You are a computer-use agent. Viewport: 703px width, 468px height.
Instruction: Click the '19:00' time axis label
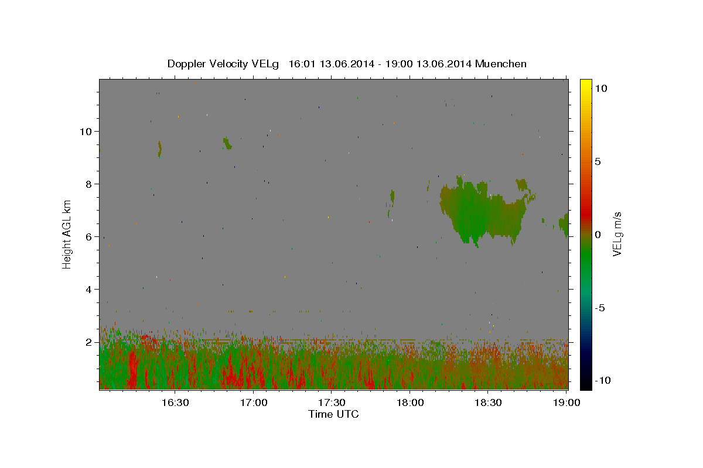[567, 402]
